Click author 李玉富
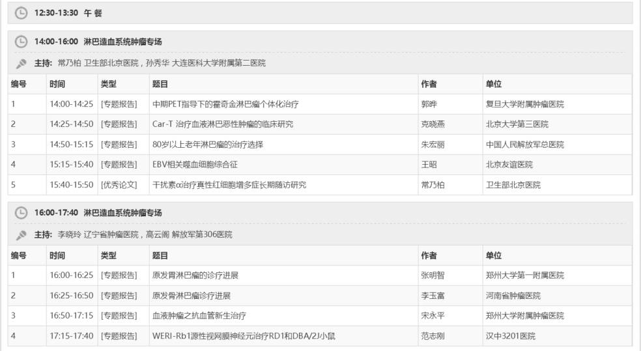This screenshot has height=351, width=641. [x=433, y=296]
